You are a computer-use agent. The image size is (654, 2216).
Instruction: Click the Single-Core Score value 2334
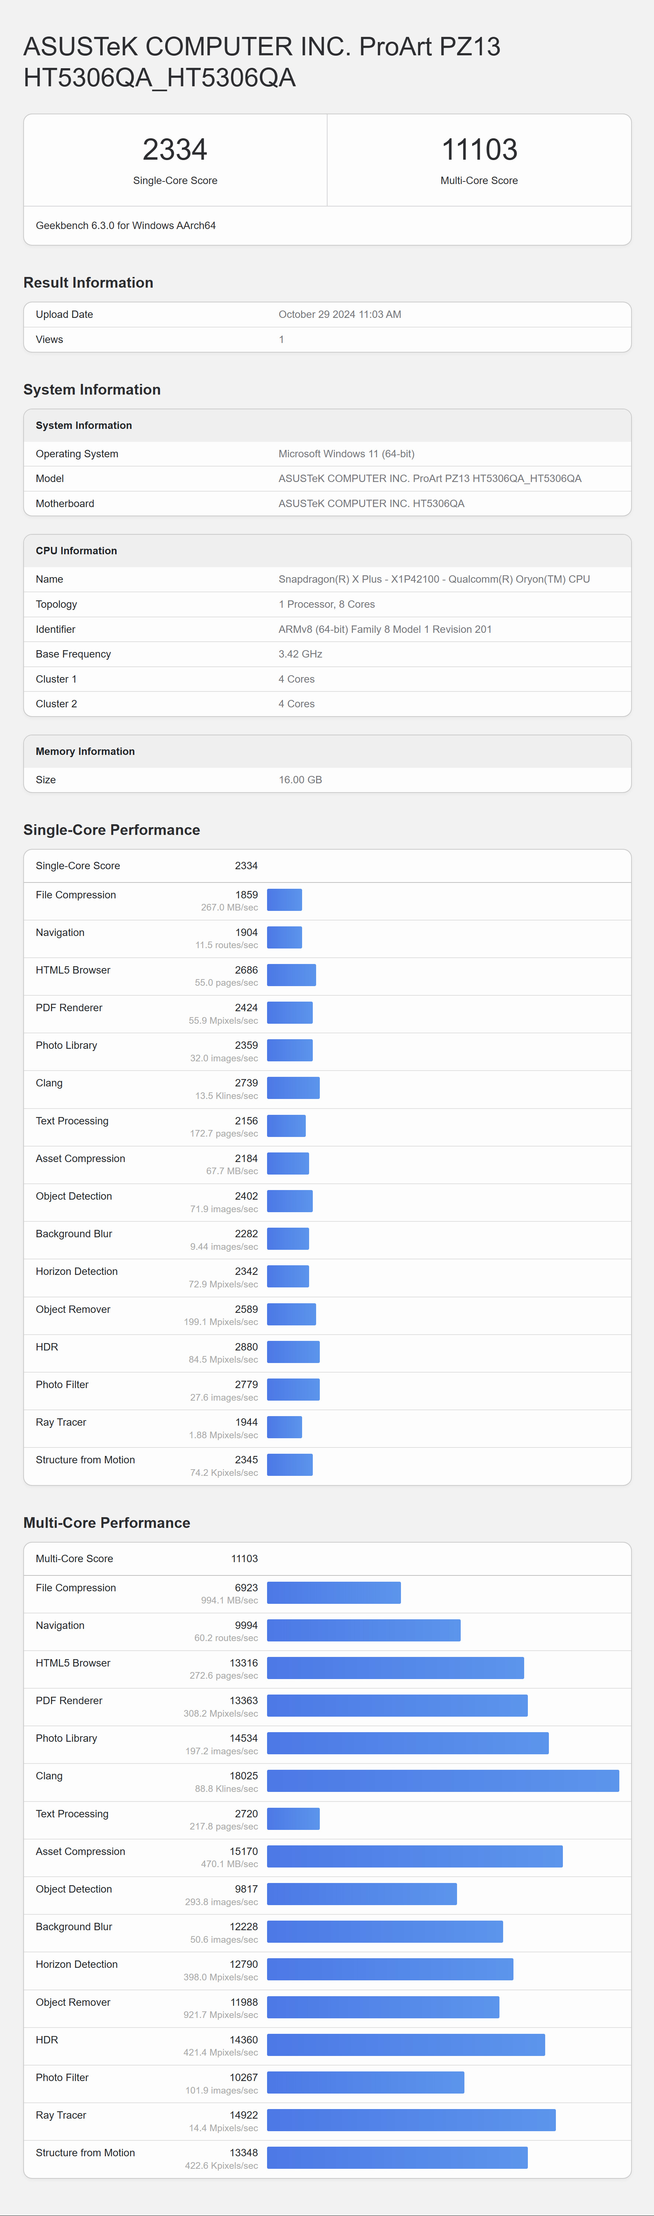pos(175,150)
